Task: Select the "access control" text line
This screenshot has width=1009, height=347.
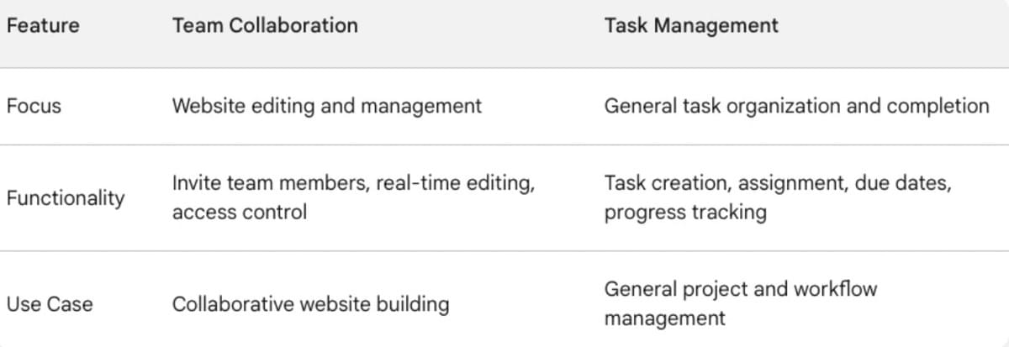Action: [x=240, y=212]
